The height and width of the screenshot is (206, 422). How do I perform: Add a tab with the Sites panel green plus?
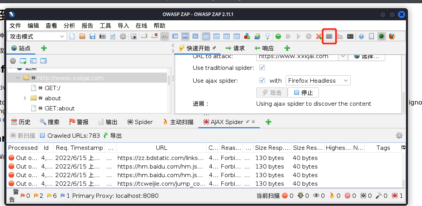point(44,48)
